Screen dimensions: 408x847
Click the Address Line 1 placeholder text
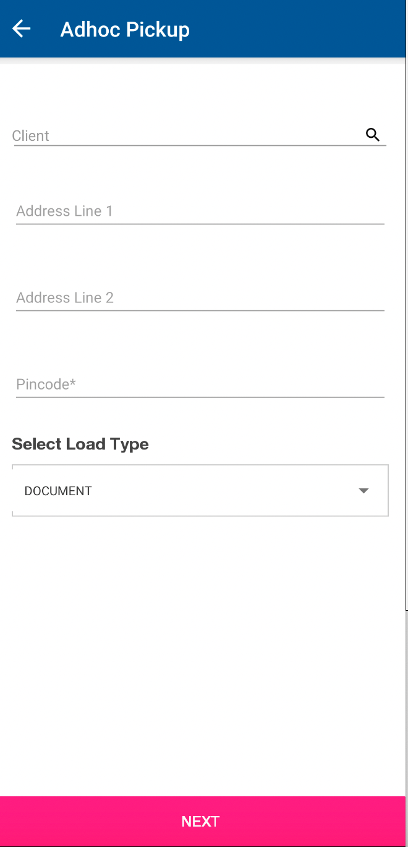65,211
